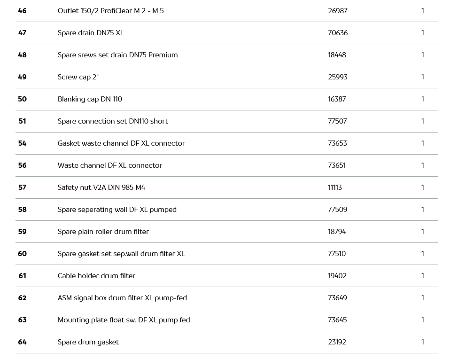Select Spare drum gasket entry

(x=88, y=342)
